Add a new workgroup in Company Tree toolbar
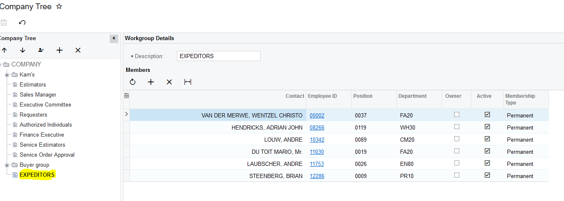The image size is (564, 201). pos(60,50)
